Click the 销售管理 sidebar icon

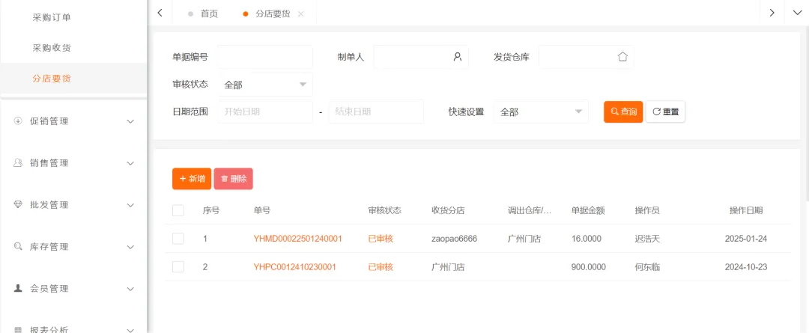18,163
